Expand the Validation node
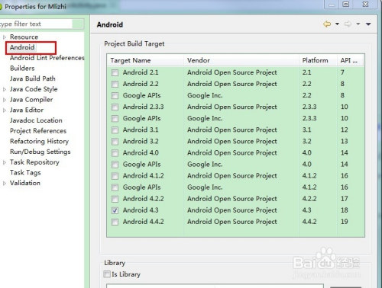 tap(5, 184)
